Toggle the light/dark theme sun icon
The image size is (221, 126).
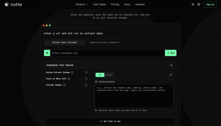[193, 4]
